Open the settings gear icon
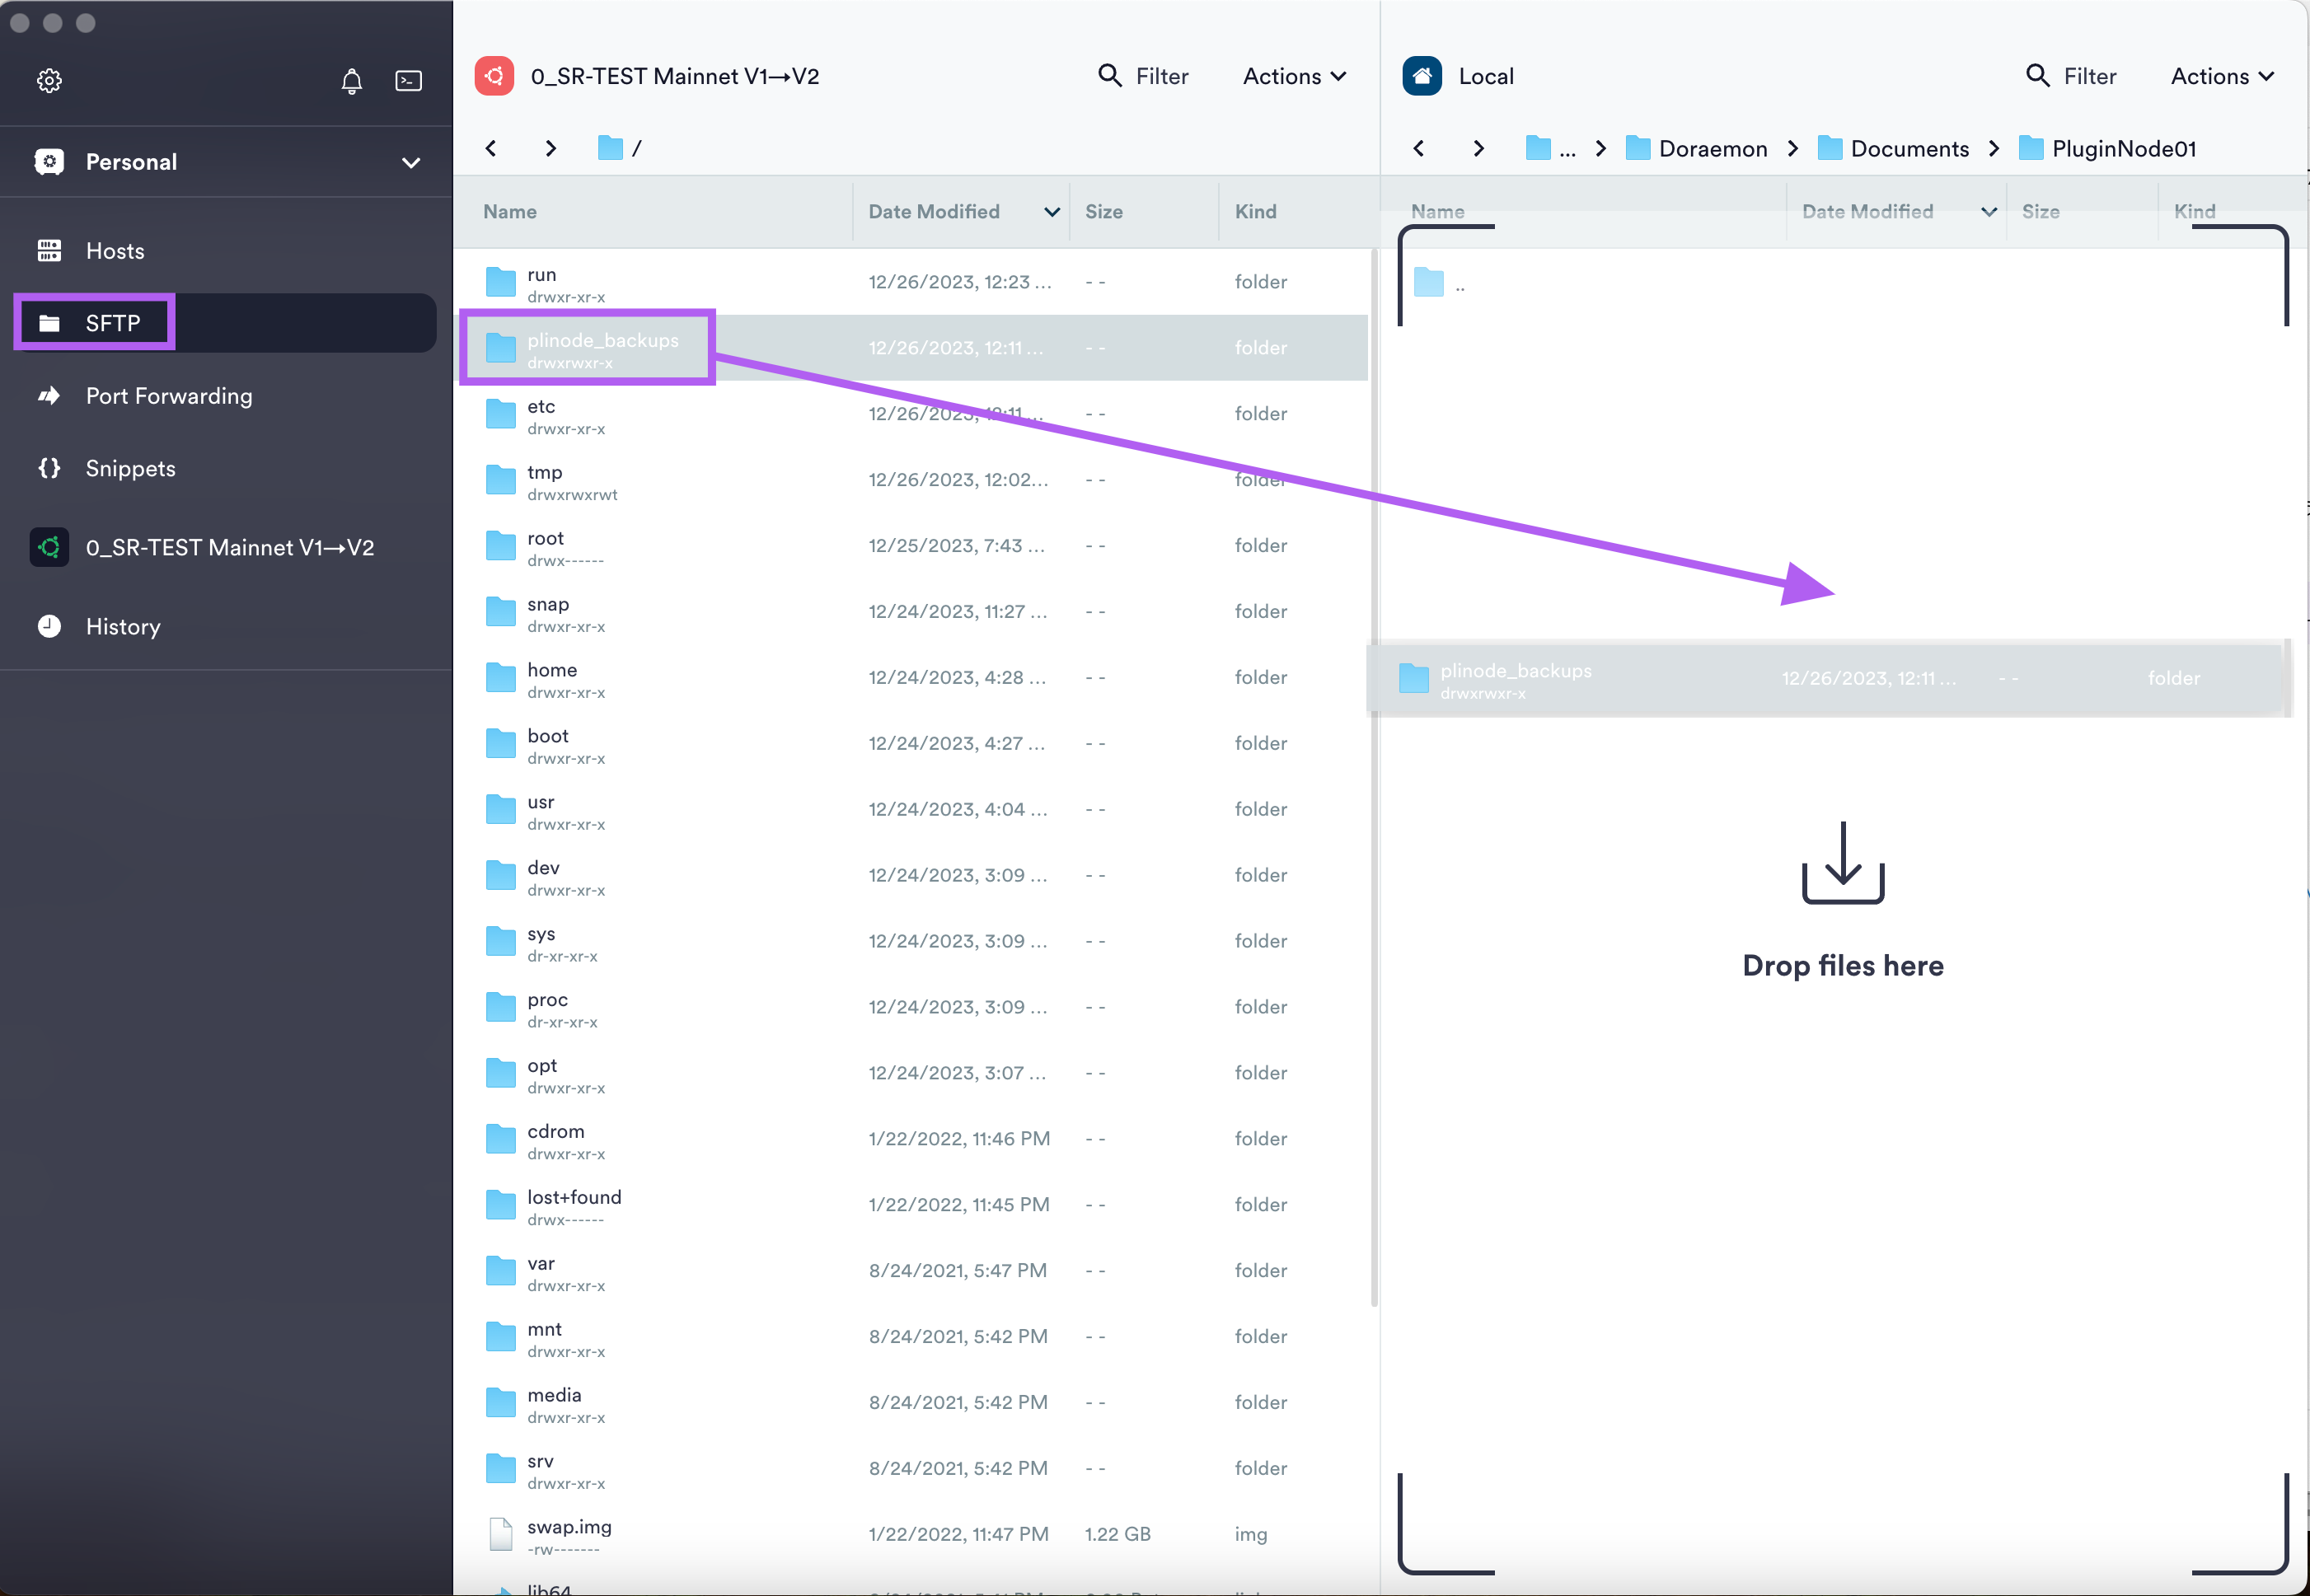The height and width of the screenshot is (1596, 2310). 49,81
